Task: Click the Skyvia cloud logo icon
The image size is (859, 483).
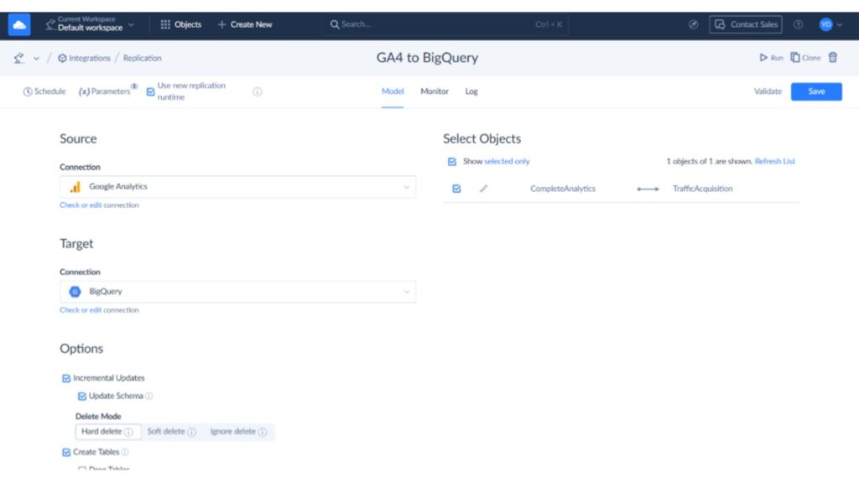Action: [x=19, y=24]
